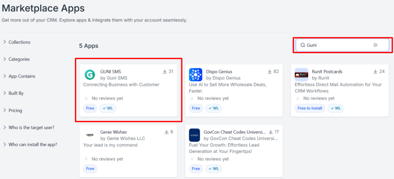Click the download icon on Dispo Genius
Screen dimensions: 394x179
click(269, 72)
